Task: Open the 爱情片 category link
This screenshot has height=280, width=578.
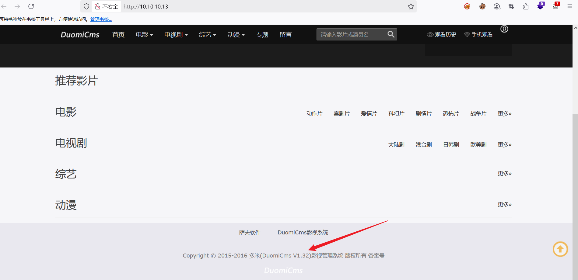Action: pyautogui.click(x=369, y=114)
